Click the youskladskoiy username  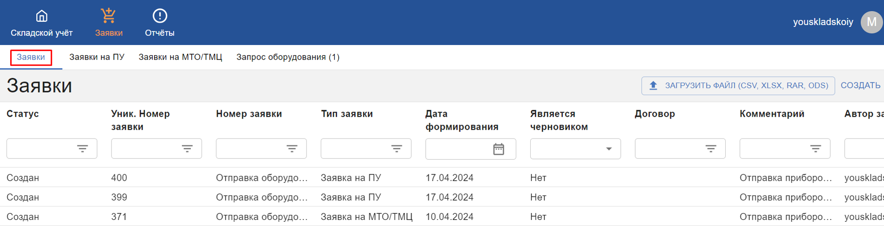point(823,22)
